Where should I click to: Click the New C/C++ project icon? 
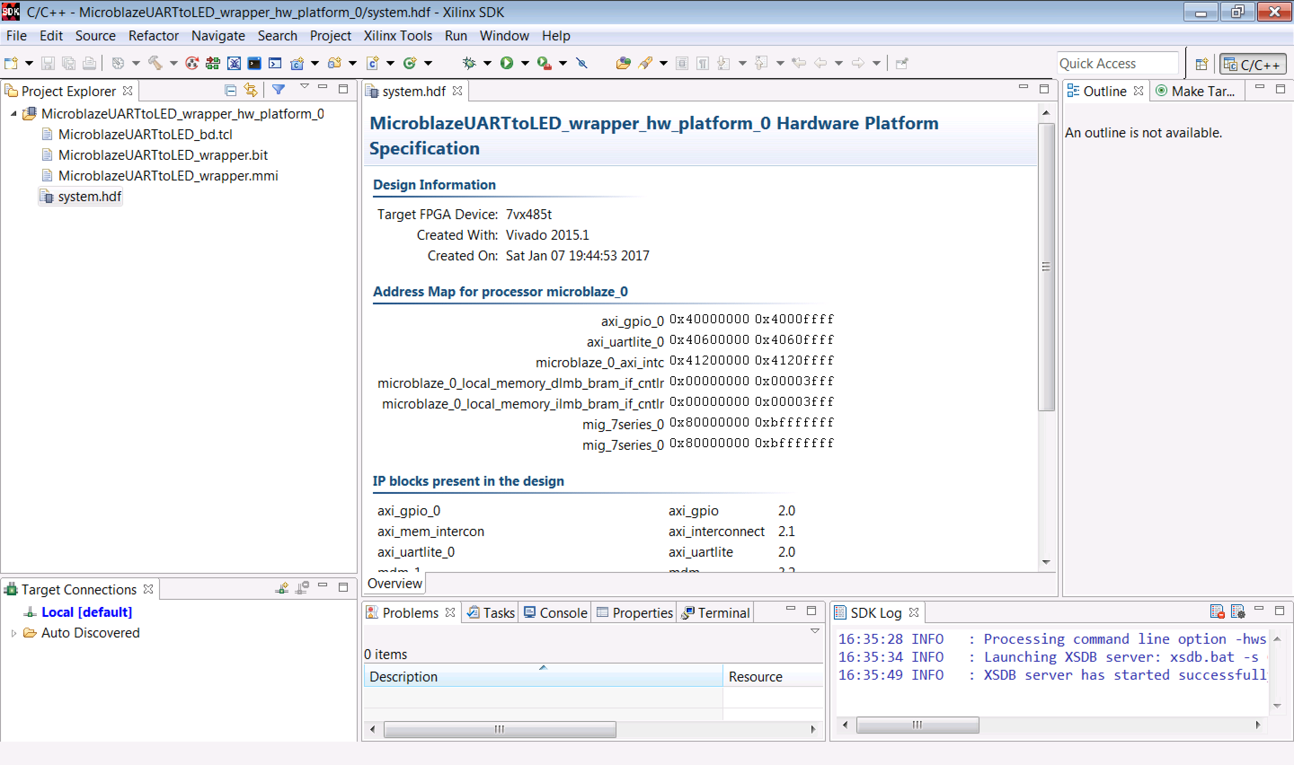coord(297,63)
